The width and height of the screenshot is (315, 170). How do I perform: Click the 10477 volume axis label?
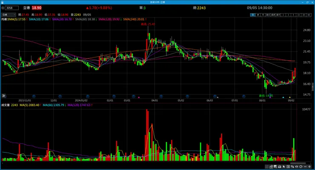[306, 109]
